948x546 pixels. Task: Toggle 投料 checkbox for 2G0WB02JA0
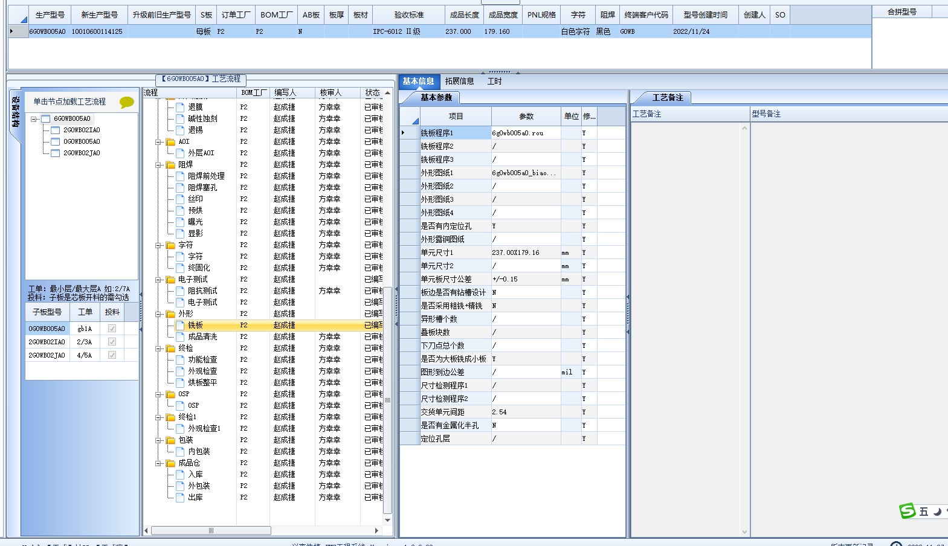(x=112, y=355)
